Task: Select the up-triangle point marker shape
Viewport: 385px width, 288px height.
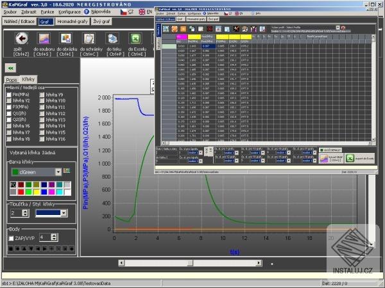Action: (24, 248)
